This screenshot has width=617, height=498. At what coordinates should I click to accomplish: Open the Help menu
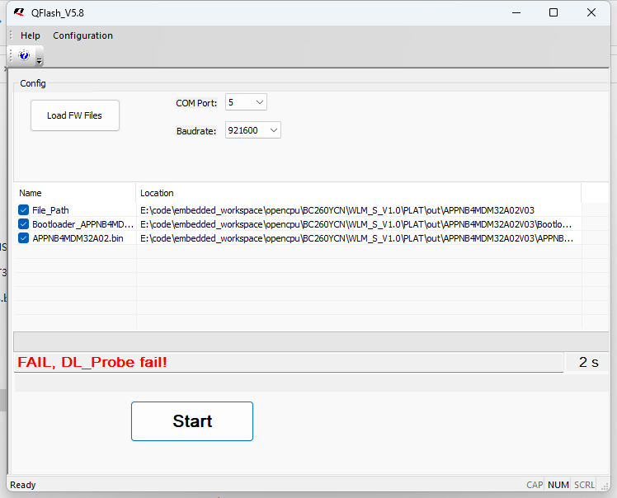[31, 35]
